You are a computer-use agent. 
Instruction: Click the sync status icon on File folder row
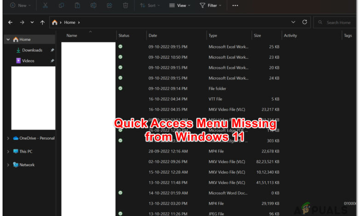(121, 88)
